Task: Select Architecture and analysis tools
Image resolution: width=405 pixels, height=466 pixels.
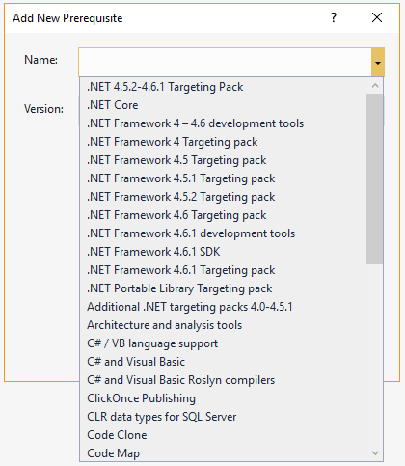Action: click(x=223, y=325)
